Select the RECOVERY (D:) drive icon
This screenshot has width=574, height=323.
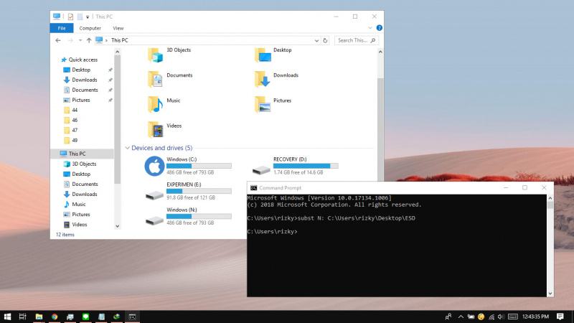(261, 169)
